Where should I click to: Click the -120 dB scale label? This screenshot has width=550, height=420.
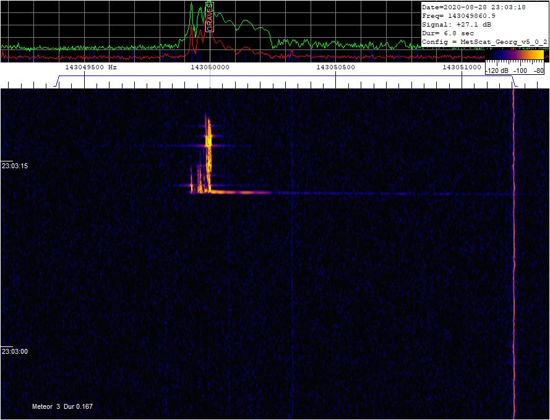click(497, 71)
